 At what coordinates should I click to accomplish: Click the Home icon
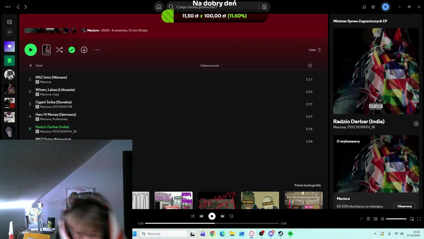click(159, 7)
